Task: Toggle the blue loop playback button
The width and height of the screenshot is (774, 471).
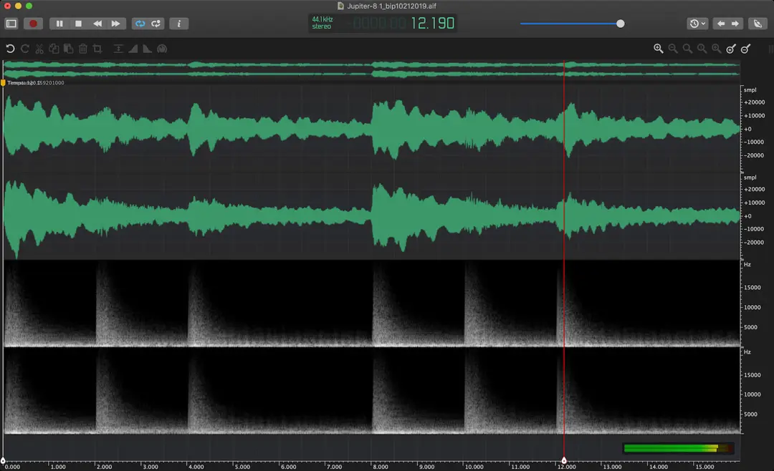Action: [140, 24]
